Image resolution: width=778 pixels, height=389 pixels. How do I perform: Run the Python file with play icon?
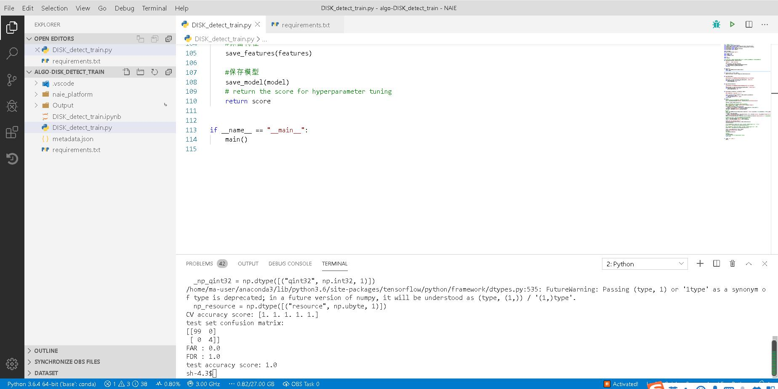tap(732, 24)
